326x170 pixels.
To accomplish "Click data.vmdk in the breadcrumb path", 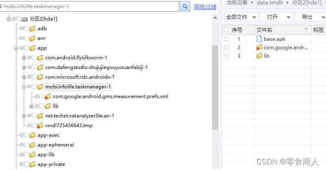I will click(x=270, y=3).
